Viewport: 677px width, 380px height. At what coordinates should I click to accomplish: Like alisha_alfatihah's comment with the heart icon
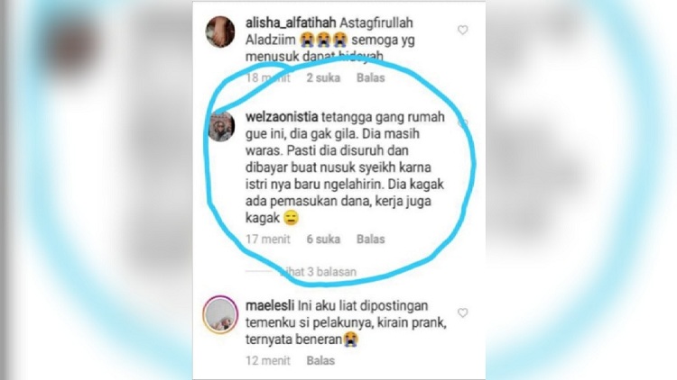(462, 30)
